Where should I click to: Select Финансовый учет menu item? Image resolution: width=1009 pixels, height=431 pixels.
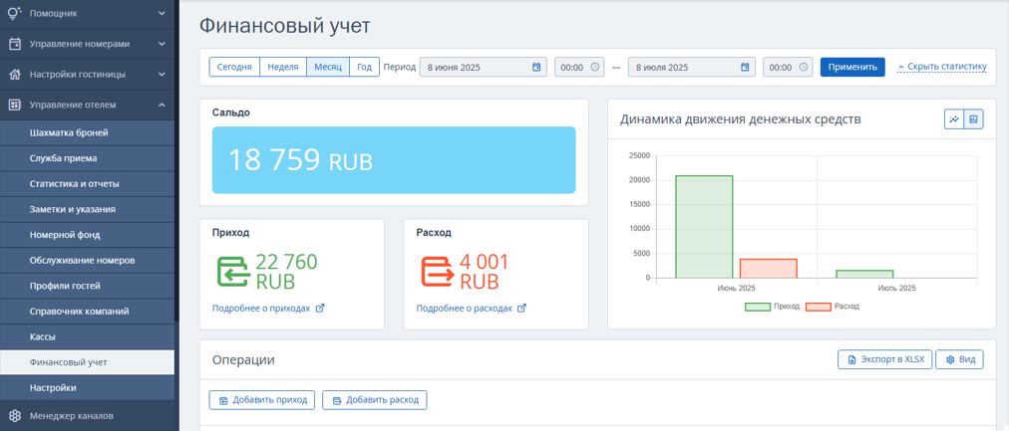pos(87,362)
